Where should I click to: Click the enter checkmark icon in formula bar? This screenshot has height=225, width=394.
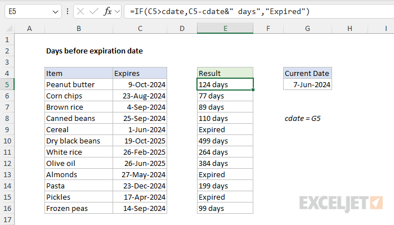[x=94, y=11]
